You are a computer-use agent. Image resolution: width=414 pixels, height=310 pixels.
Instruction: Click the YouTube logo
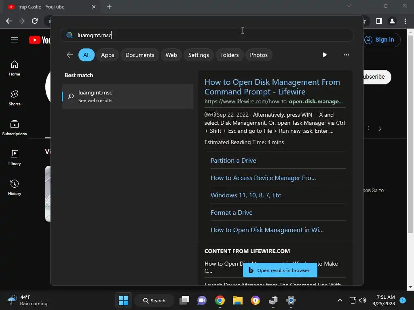(x=40, y=40)
